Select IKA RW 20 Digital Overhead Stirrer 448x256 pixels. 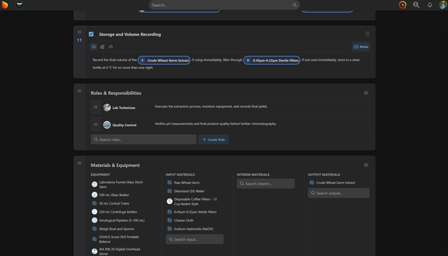pos(120,252)
